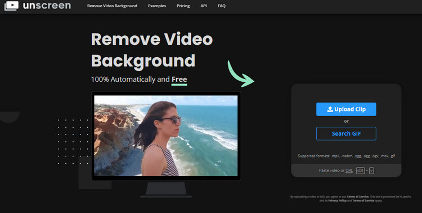
Task: Open the hCaptcha Privacy Policy link
Action: click(x=337, y=201)
